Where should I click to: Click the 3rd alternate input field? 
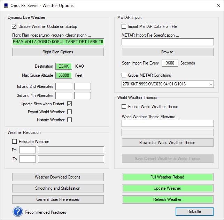point(64,96)
